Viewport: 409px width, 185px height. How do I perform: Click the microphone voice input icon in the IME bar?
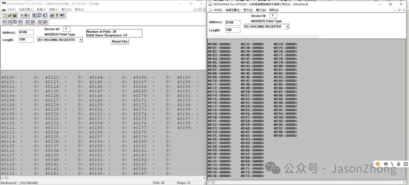[x=398, y=164]
